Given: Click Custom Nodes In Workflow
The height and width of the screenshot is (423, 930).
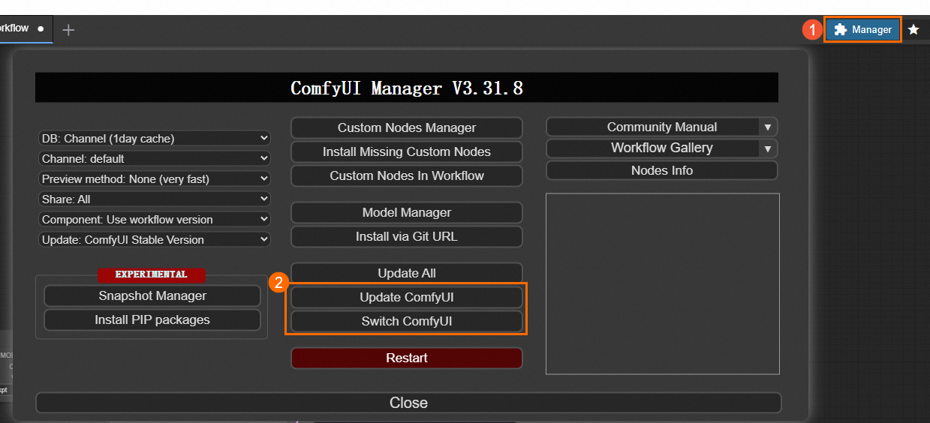Looking at the screenshot, I should pyautogui.click(x=407, y=175).
